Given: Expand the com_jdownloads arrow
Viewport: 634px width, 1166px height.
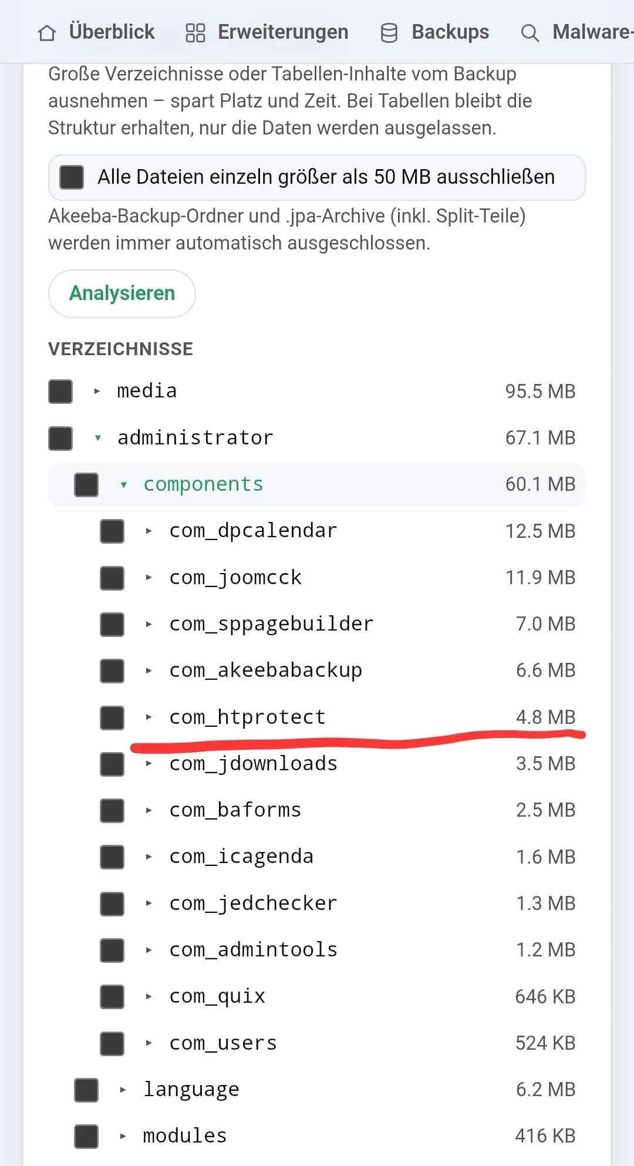Looking at the screenshot, I should [149, 764].
